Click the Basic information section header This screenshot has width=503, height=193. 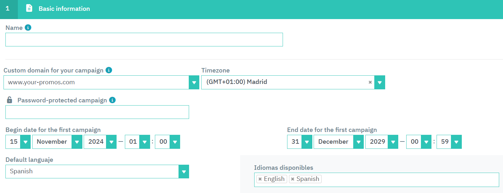(64, 9)
